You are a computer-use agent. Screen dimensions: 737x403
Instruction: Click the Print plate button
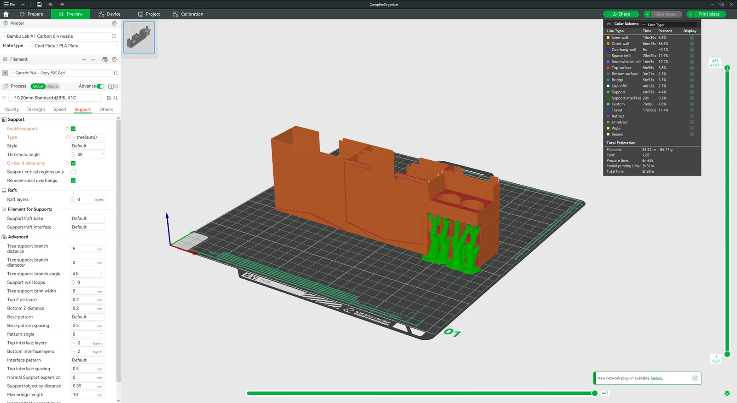pos(708,14)
